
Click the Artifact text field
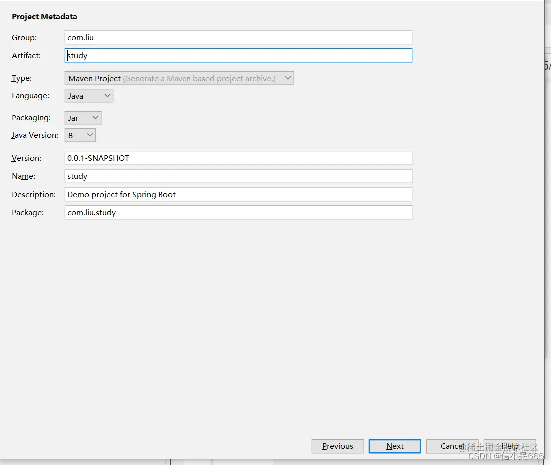pyautogui.click(x=238, y=55)
